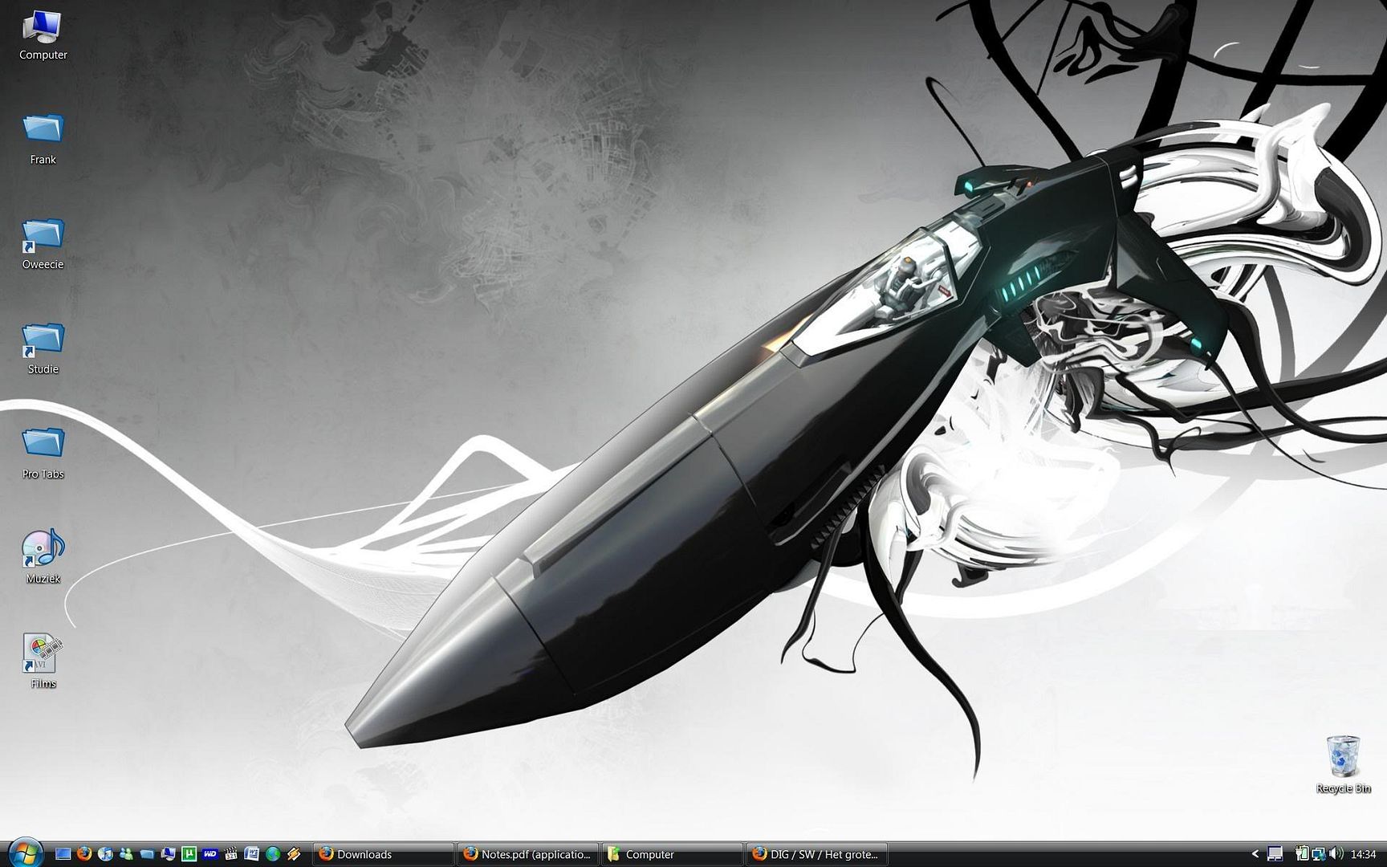Click the touchpad icon in system tray
The height and width of the screenshot is (867, 1387).
tap(1275, 853)
